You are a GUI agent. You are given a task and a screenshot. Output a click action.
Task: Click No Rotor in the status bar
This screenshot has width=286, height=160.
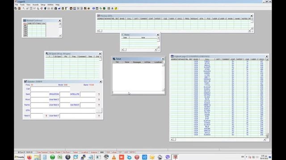(67, 152)
